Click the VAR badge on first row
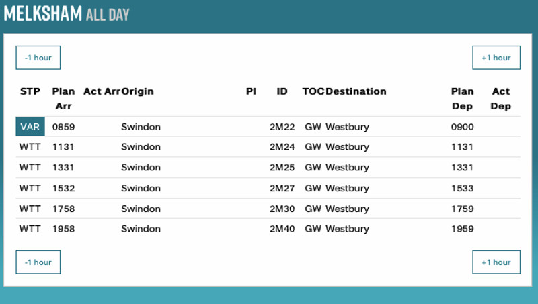 pos(30,127)
